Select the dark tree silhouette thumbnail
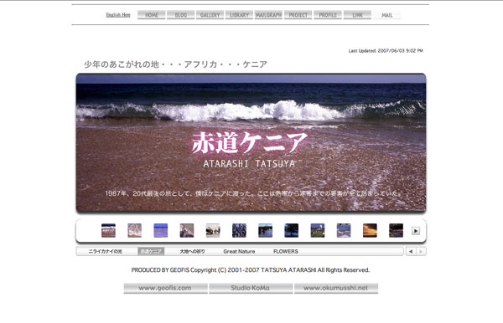The height and width of the screenshot is (323, 503). coord(291,230)
